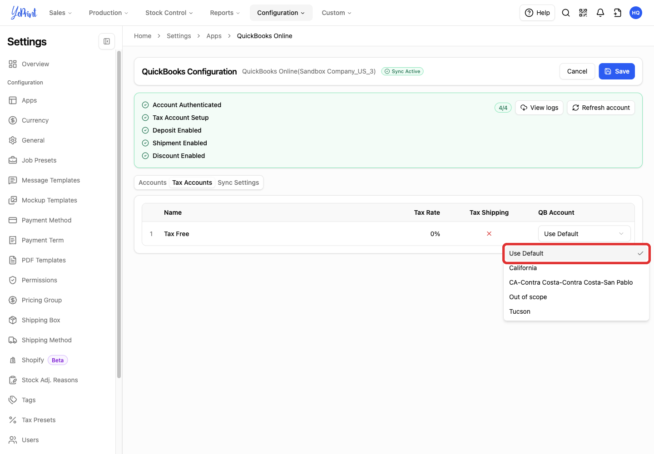
Task: Click the Tags icon in sidebar
Action: [x=13, y=400]
